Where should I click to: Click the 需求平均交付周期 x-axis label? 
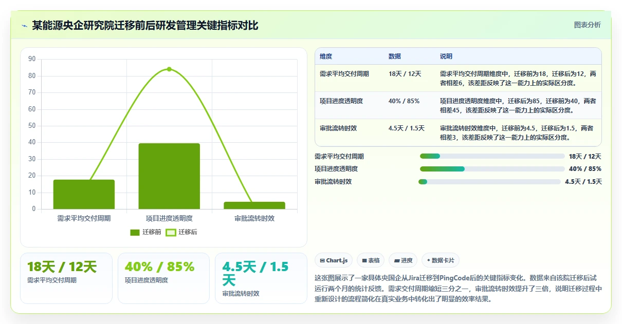coord(84,218)
